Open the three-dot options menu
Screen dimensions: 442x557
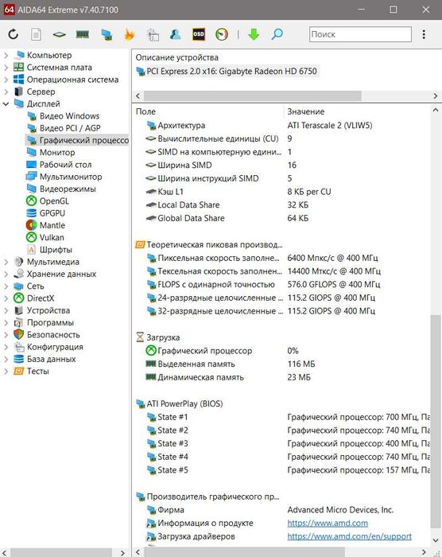click(x=424, y=34)
